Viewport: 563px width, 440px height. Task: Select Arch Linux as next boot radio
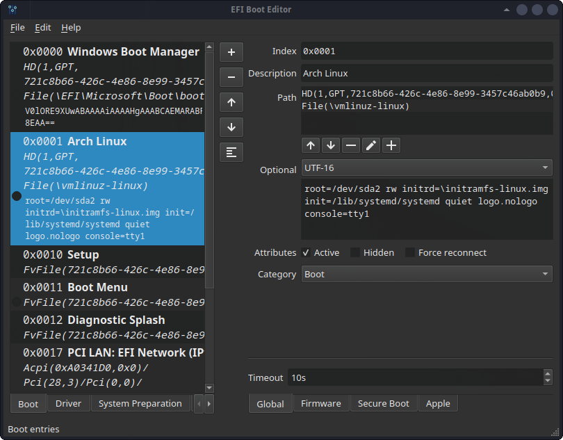[x=17, y=196]
